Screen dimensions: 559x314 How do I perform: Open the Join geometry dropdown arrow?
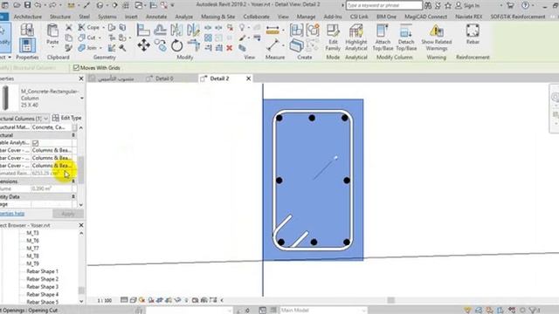point(100,48)
